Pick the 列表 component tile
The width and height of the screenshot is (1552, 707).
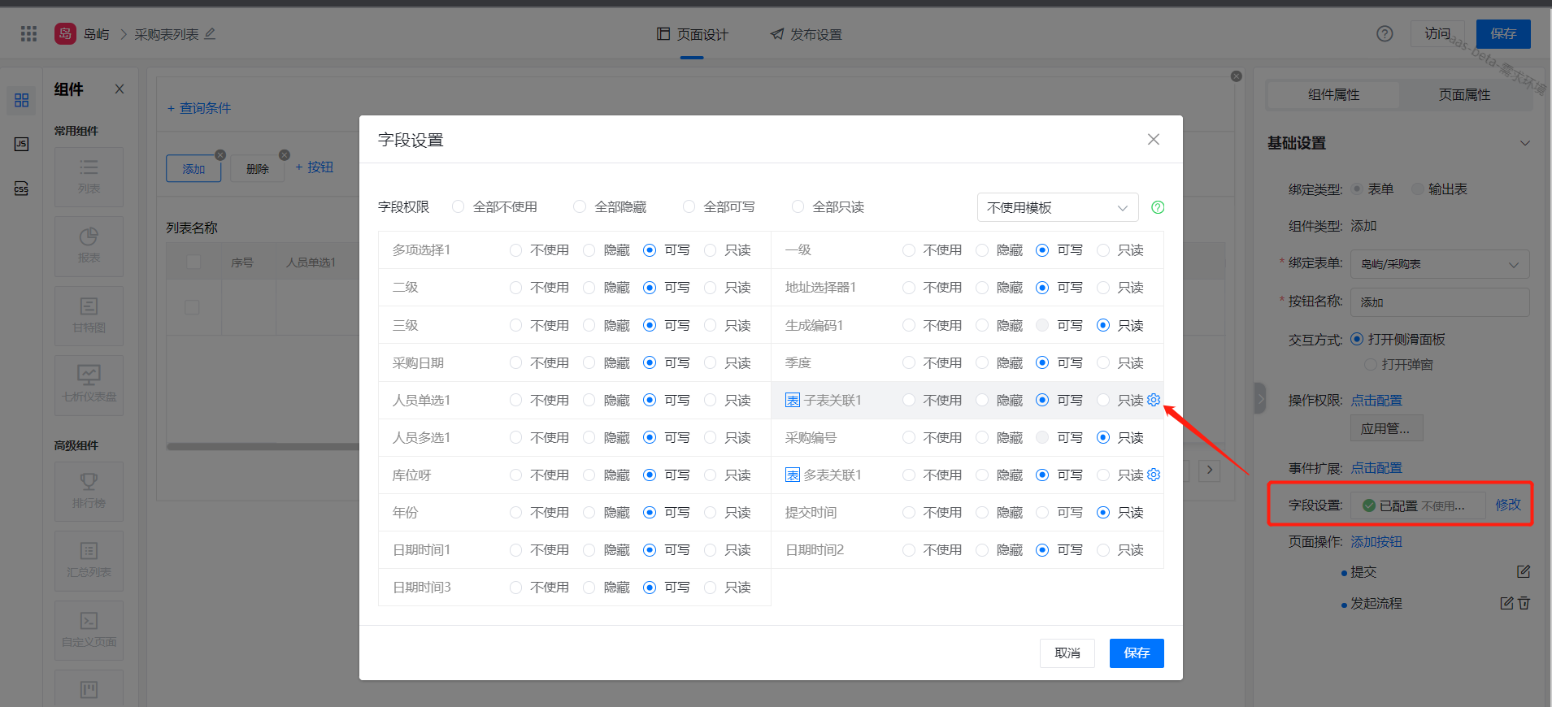(89, 176)
